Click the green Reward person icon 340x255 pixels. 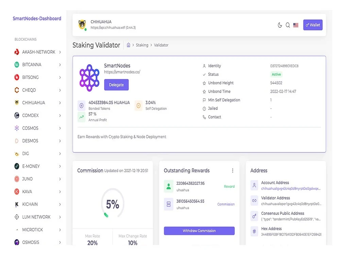(x=169, y=186)
